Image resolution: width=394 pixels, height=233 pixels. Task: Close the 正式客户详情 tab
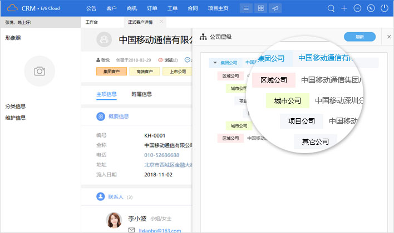point(161,22)
